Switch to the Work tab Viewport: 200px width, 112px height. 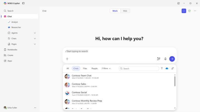115,11
